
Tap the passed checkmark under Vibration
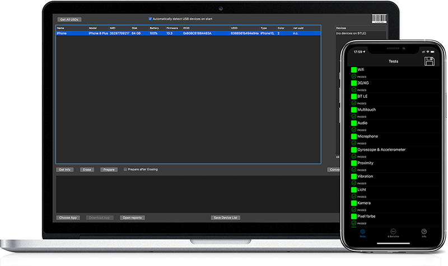point(354,183)
